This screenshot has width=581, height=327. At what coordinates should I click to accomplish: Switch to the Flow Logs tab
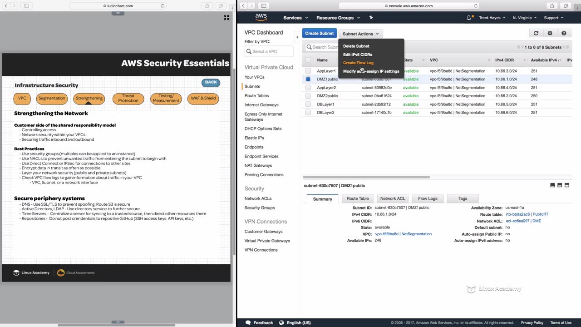coord(428,198)
